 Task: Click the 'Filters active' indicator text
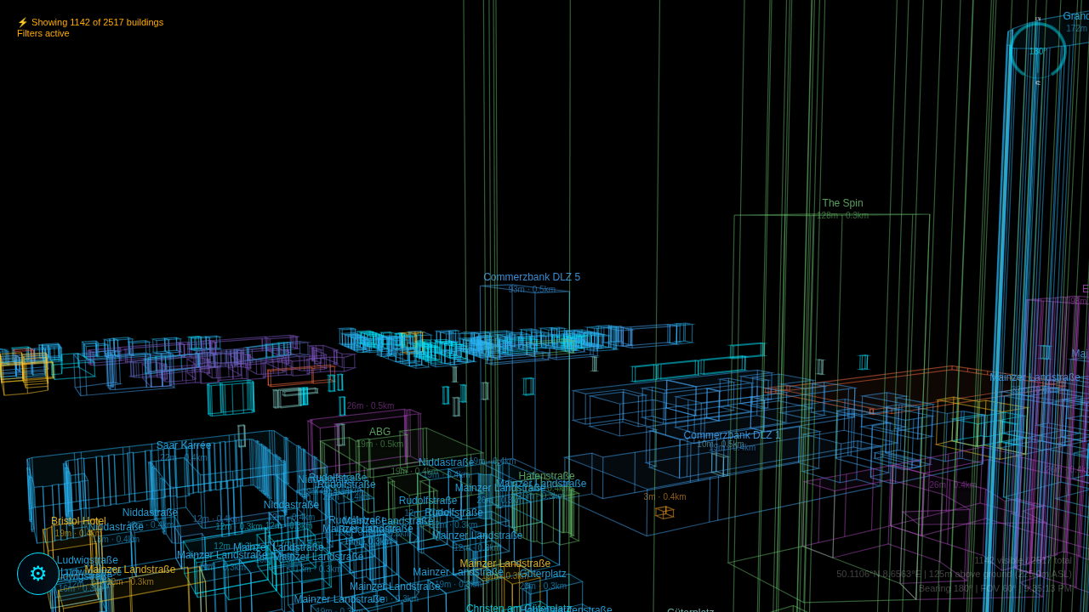pos(43,34)
